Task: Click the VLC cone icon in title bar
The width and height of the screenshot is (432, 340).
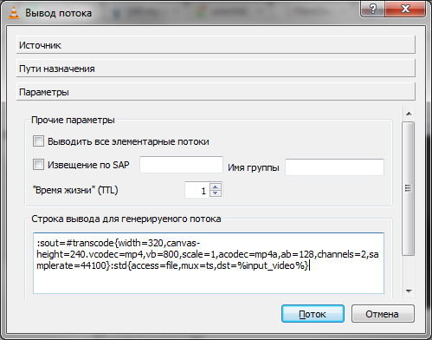Action: [14, 13]
